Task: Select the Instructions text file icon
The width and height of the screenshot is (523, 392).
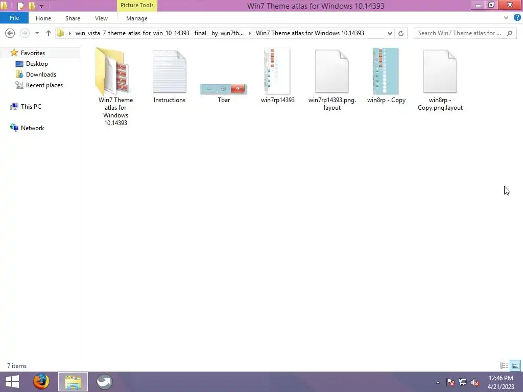Action: tap(170, 71)
